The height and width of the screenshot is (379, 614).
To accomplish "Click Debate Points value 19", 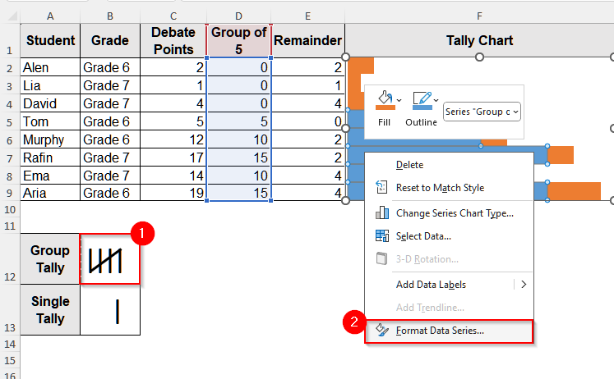I will pyautogui.click(x=173, y=193).
